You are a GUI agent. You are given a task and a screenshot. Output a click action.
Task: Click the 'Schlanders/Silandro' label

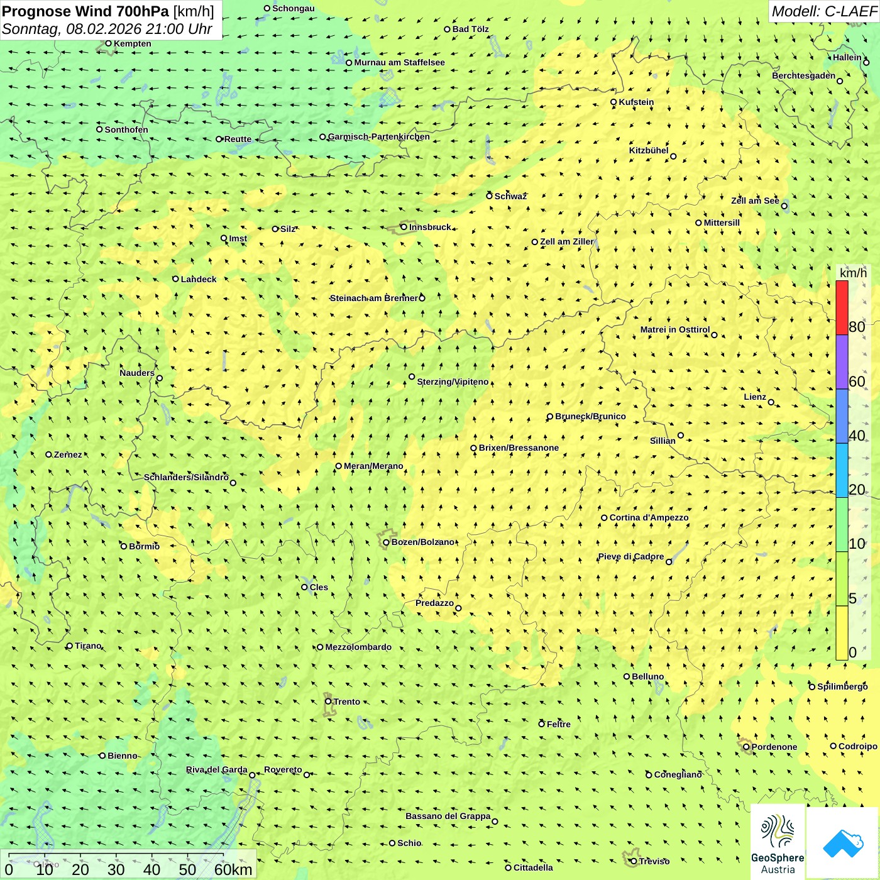click(186, 477)
